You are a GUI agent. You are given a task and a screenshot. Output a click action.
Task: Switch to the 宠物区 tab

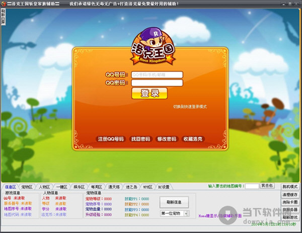pyautogui.click(x=27, y=187)
